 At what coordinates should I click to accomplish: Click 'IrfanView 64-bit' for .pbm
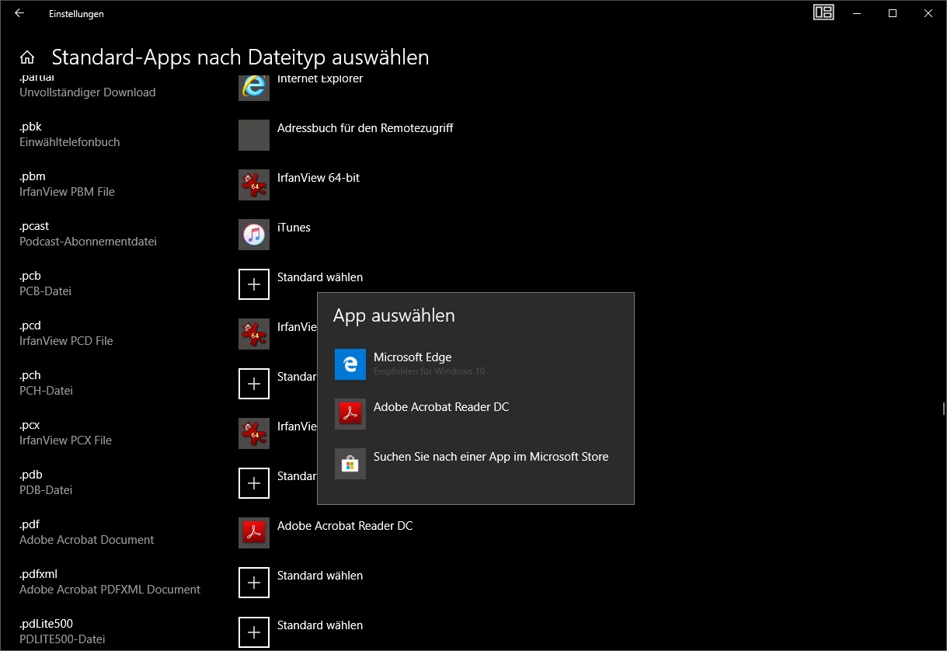click(319, 178)
